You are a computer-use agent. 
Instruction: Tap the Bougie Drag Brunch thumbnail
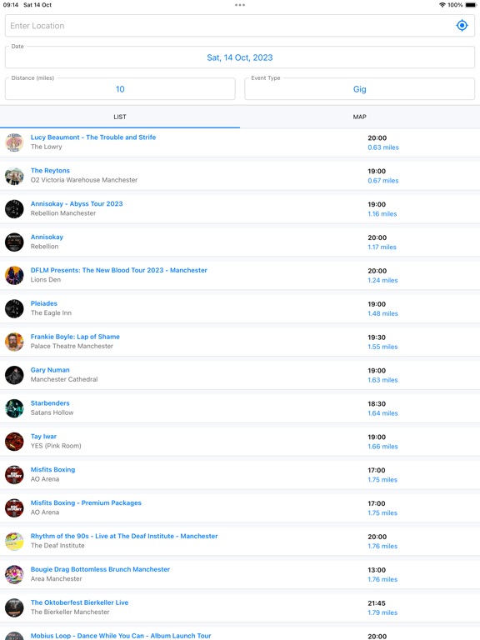click(x=14, y=575)
